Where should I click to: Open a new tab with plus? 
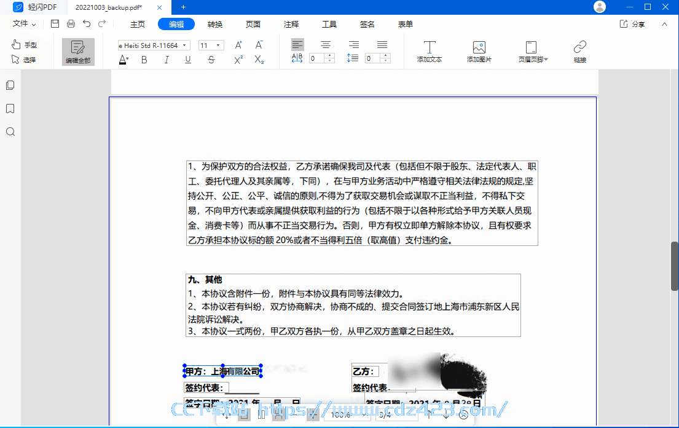(183, 7)
